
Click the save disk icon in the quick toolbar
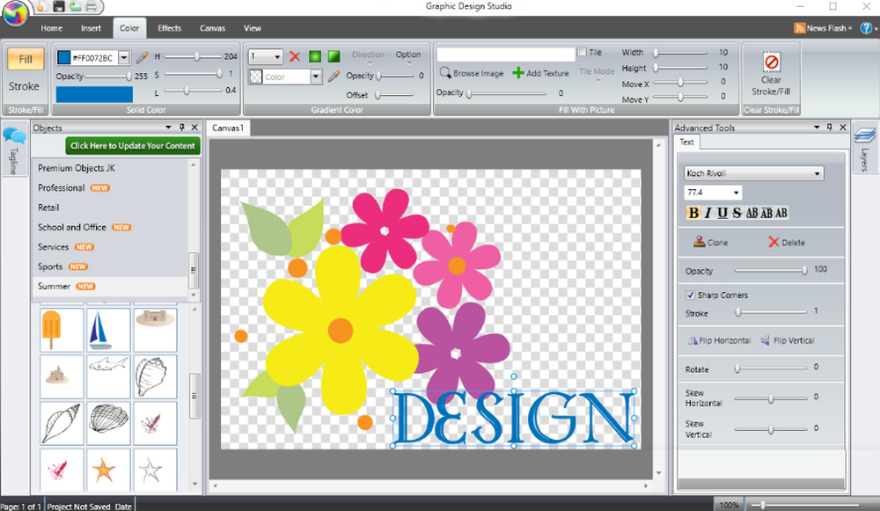(59, 7)
